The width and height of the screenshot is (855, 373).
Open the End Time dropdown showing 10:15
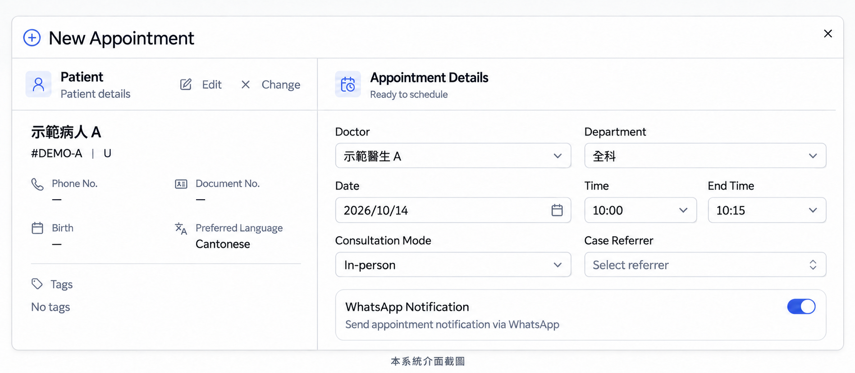[x=767, y=210]
